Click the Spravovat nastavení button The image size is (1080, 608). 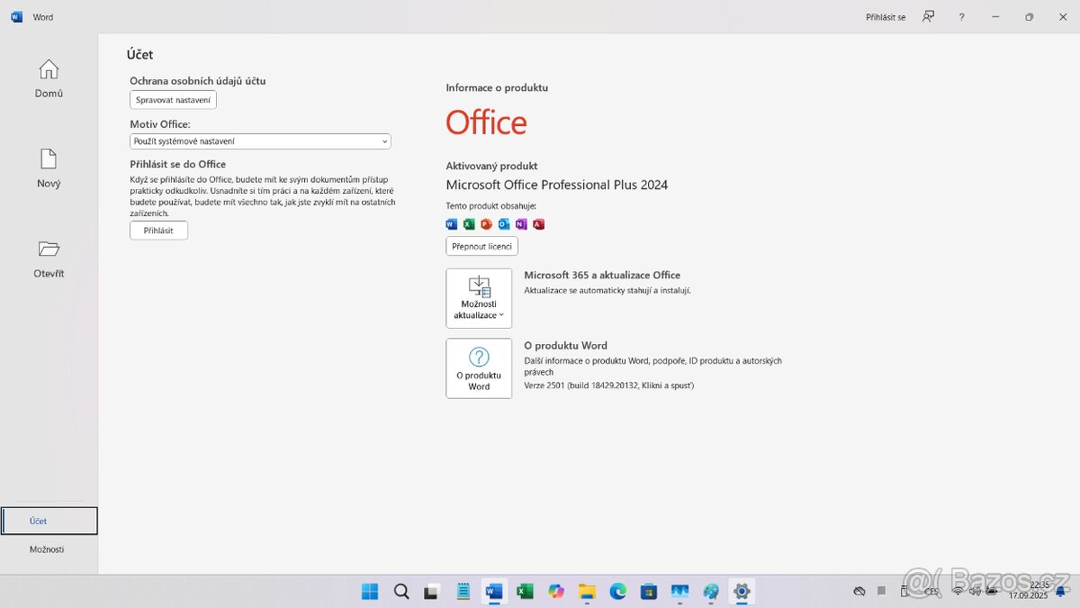pos(173,100)
